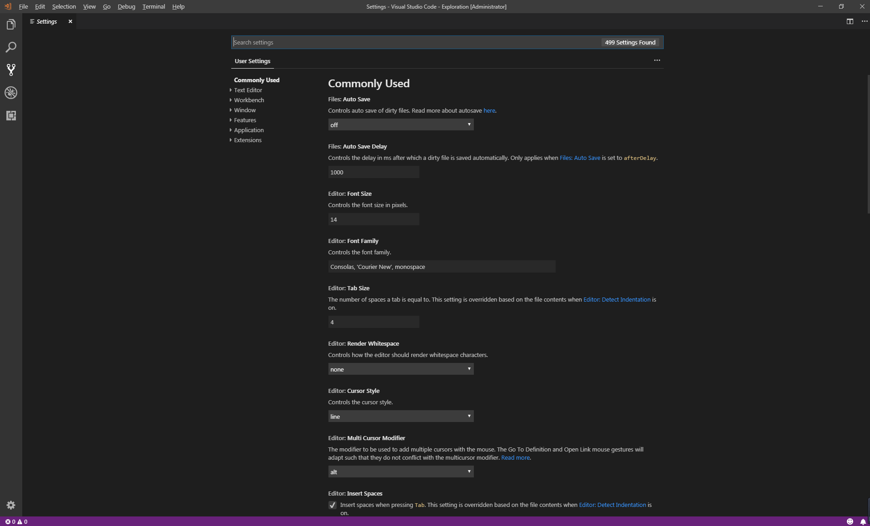Select the Cursor Style dropdown showing line

click(400, 416)
